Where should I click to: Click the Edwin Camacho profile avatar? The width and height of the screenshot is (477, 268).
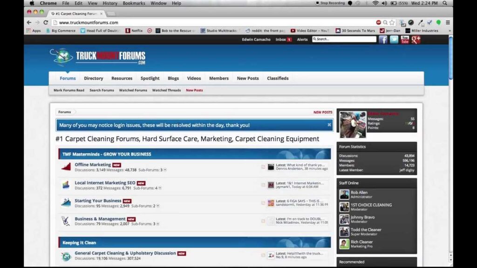(x=353, y=125)
